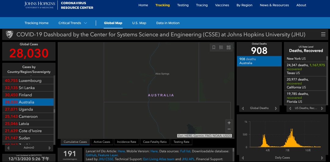Click the JHU shield logo in dashboard header
Image resolution: width=330 pixels, height=162 pixels.
[x=9, y=34]
